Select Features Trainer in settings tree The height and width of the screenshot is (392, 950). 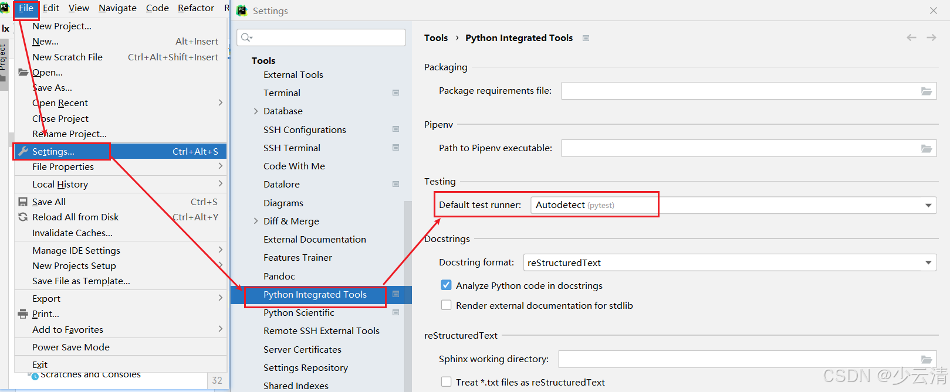297,257
